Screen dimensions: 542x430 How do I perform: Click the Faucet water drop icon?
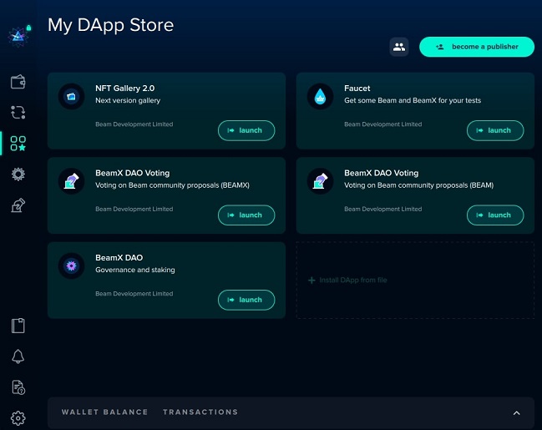320,97
